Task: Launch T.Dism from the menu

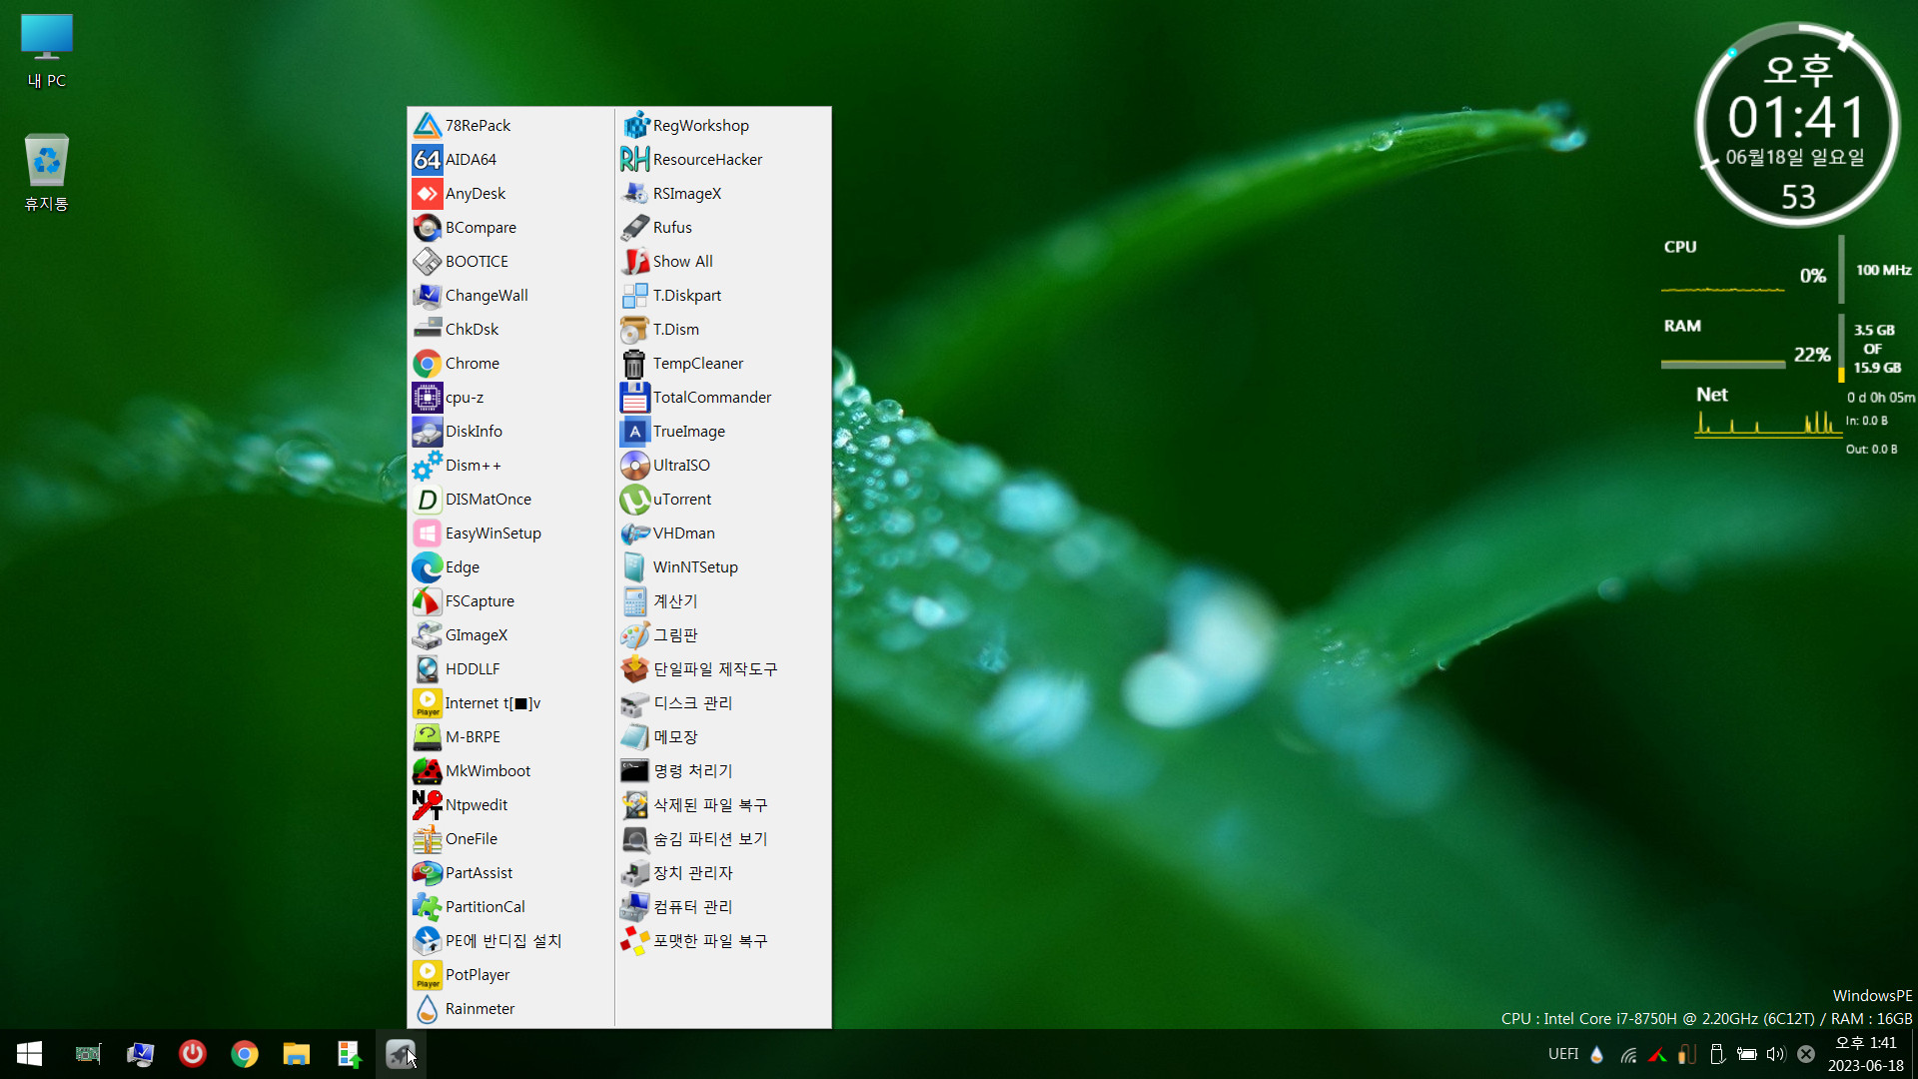Action: tap(723, 330)
